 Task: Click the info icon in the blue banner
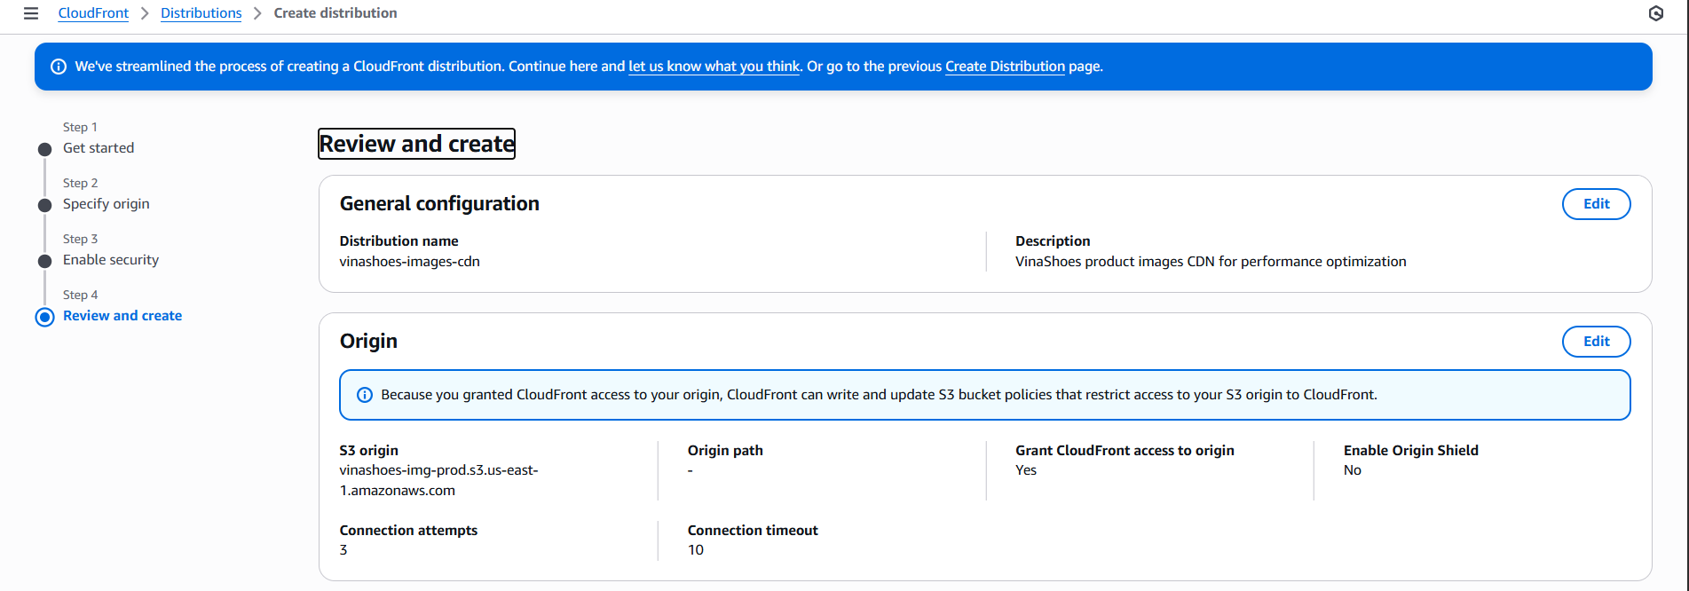pyautogui.click(x=59, y=66)
